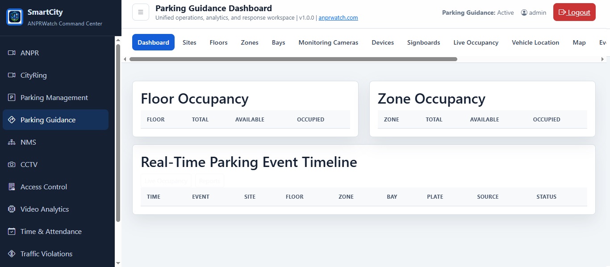610x267 pixels.
Task: Toggle sidebar with the hamburger menu button
Action: [x=141, y=12]
